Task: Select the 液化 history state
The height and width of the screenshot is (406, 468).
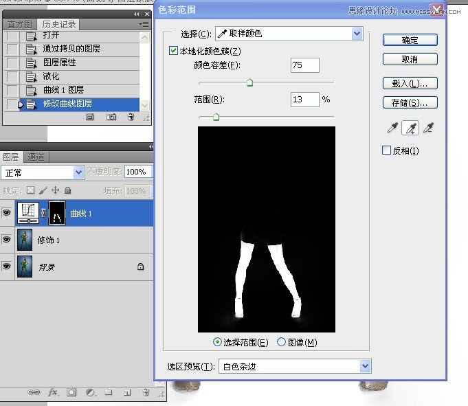Action: point(80,76)
